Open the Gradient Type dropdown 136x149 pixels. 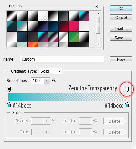point(50,71)
